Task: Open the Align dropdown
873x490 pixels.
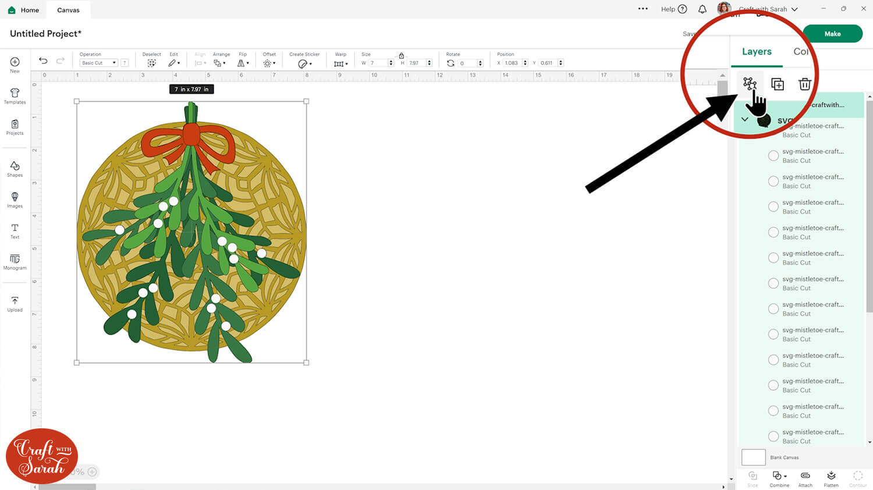Action: tap(200, 63)
